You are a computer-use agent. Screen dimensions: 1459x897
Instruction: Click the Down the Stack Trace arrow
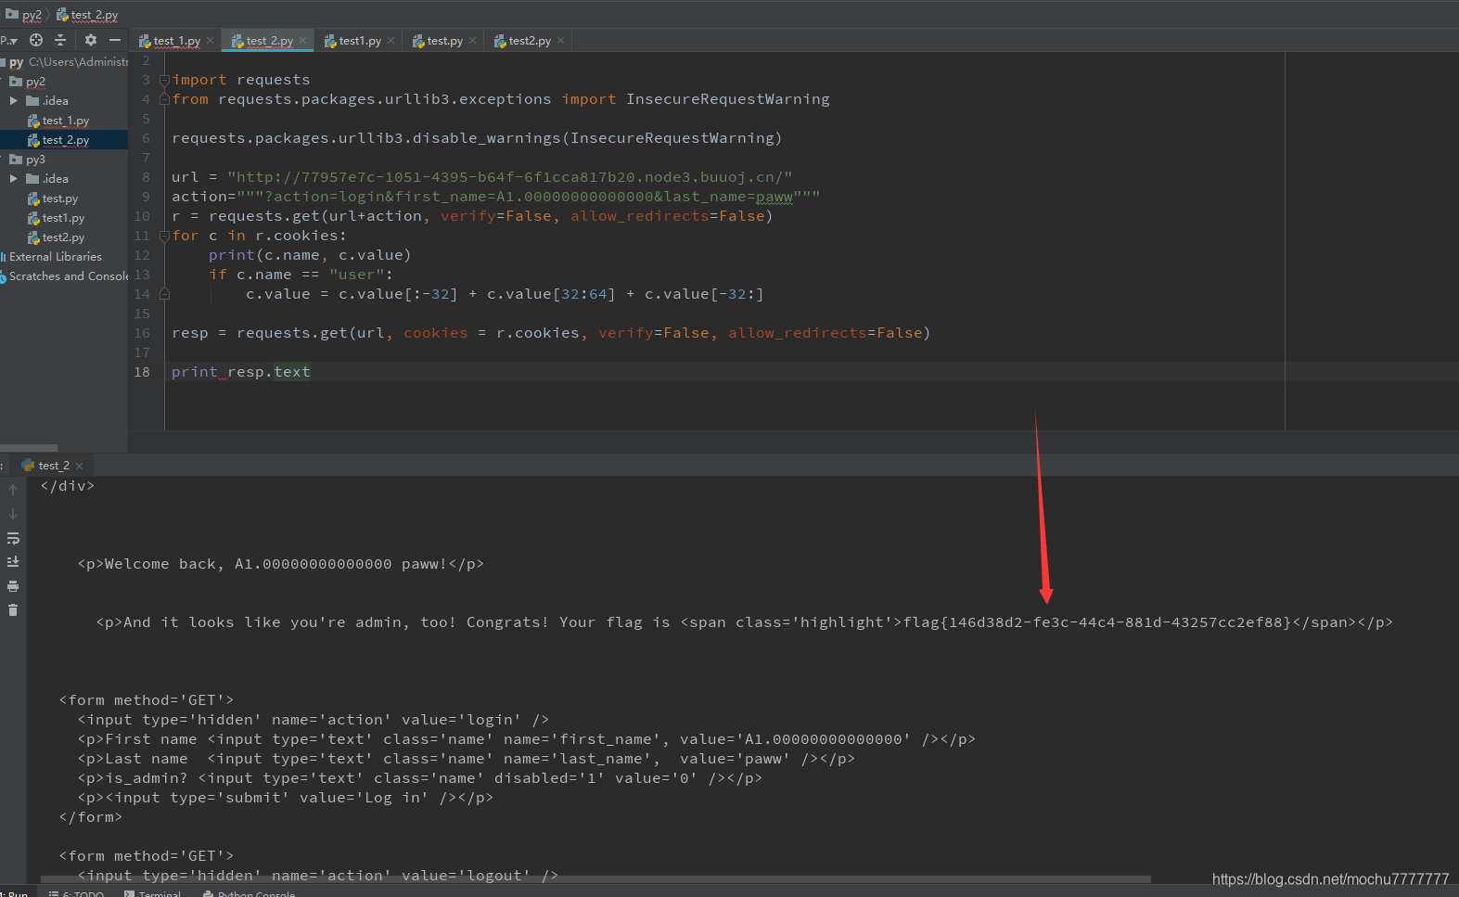[13, 514]
